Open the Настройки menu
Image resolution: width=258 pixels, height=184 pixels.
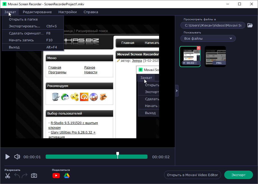[68, 12]
